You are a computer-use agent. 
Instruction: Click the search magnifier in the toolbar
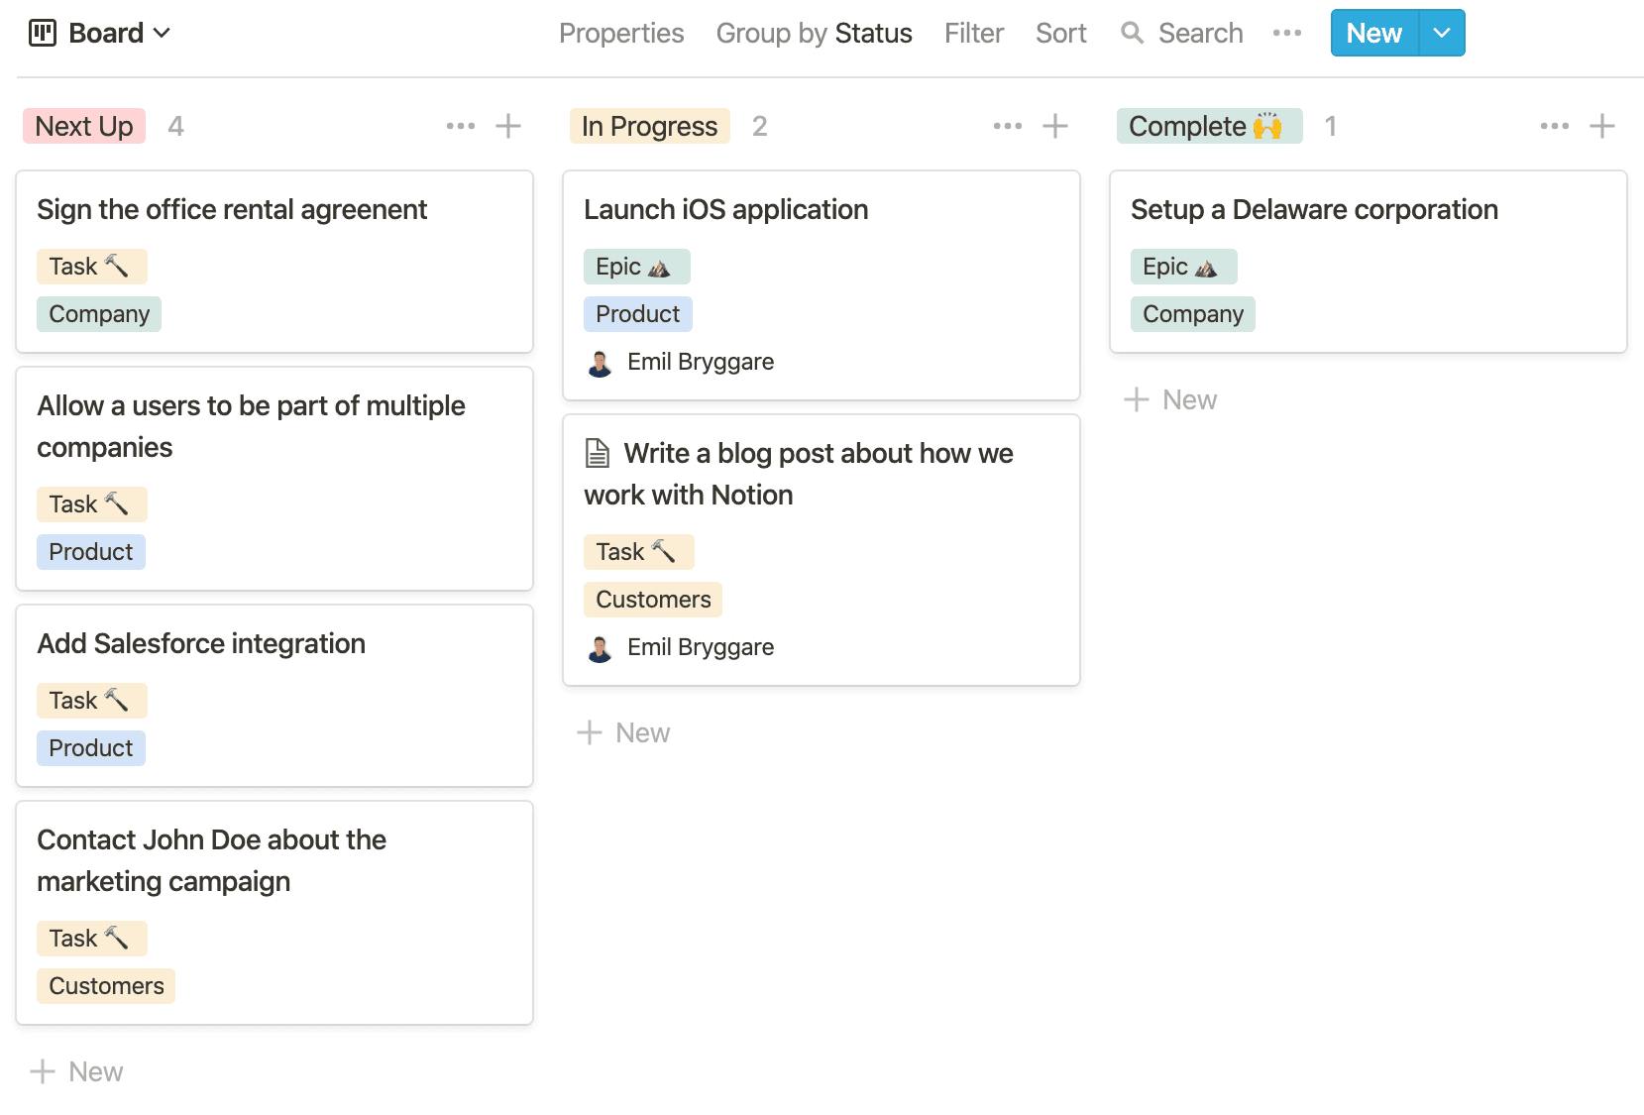point(1132,33)
